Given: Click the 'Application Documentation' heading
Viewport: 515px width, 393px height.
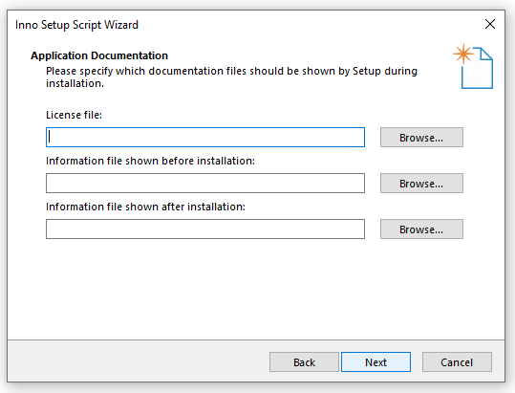Looking at the screenshot, I should coord(99,55).
